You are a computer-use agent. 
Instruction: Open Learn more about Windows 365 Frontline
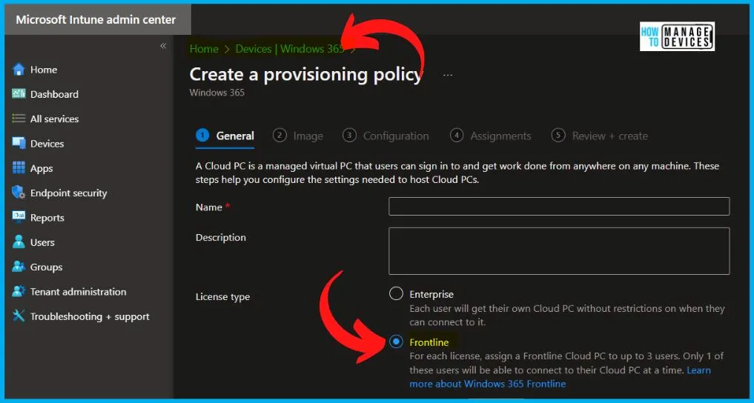coord(560,377)
